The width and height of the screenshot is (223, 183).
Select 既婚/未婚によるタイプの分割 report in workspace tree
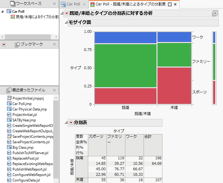[x=34, y=17]
